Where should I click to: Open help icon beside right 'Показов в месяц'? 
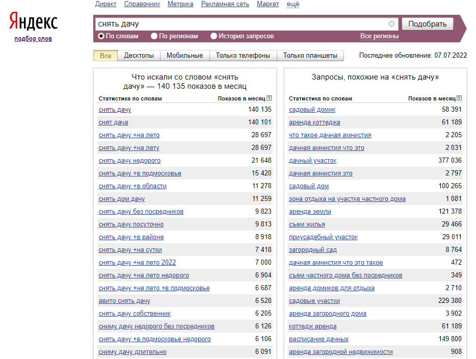pyautogui.click(x=459, y=98)
